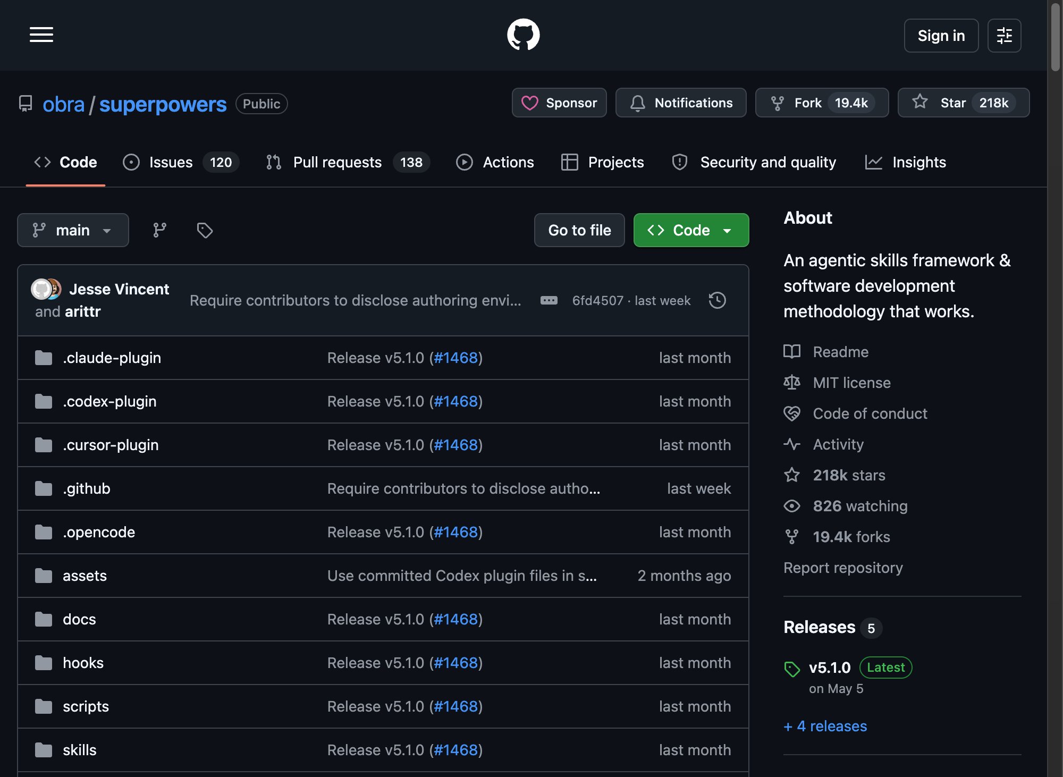1063x777 pixels.
Task: Click the Sign in button
Action: pyautogui.click(x=941, y=36)
